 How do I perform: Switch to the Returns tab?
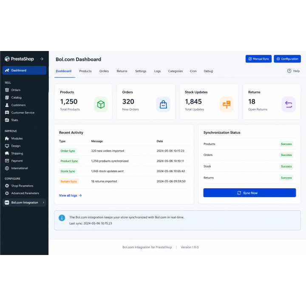tap(122, 71)
